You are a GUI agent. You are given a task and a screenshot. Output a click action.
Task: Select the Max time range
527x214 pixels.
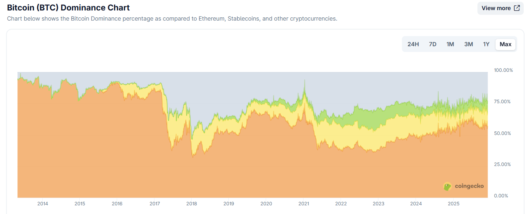(505, 44)
